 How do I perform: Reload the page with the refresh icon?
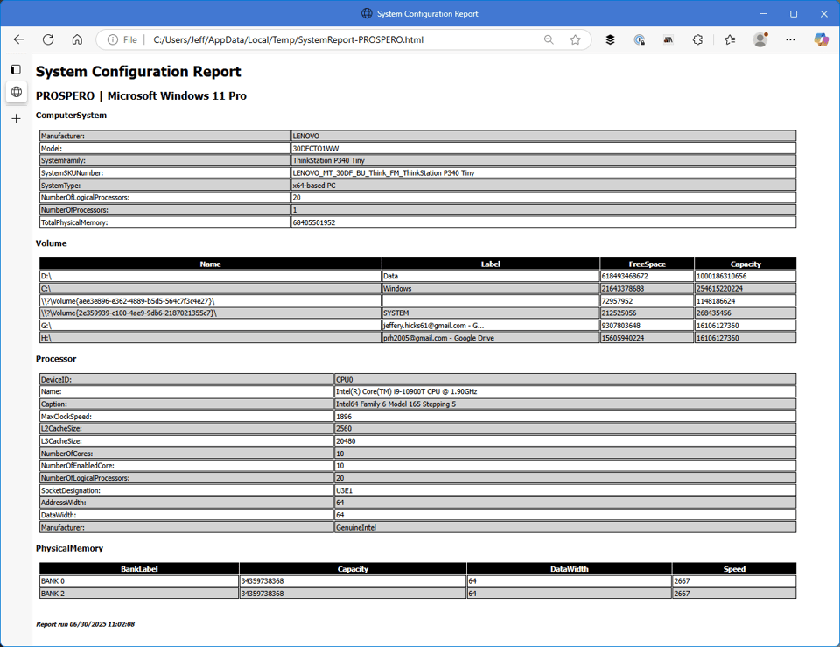[x=48, y=39]
